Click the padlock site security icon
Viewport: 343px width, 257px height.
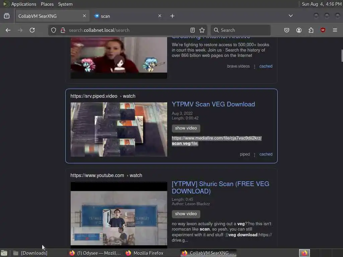click(63, 30)
